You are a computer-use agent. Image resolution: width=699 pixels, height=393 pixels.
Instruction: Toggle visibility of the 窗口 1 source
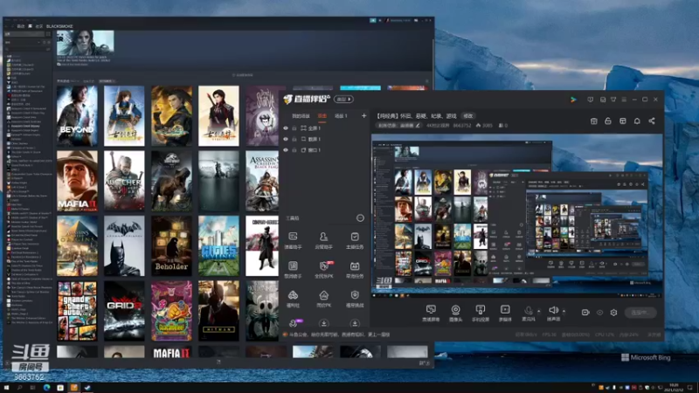[286, 150]
